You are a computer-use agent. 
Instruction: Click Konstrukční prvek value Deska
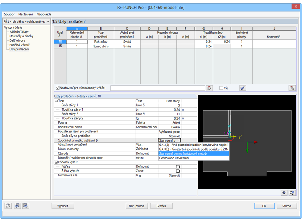(x=170, y=127)
